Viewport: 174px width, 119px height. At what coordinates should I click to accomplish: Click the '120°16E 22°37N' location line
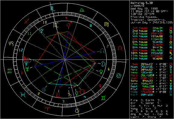pyautogui.click(x=143, y=14)
